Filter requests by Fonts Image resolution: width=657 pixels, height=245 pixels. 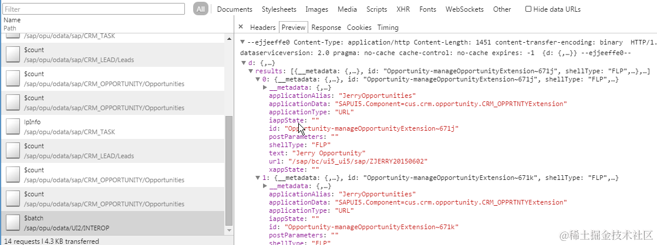pos(428,9)
